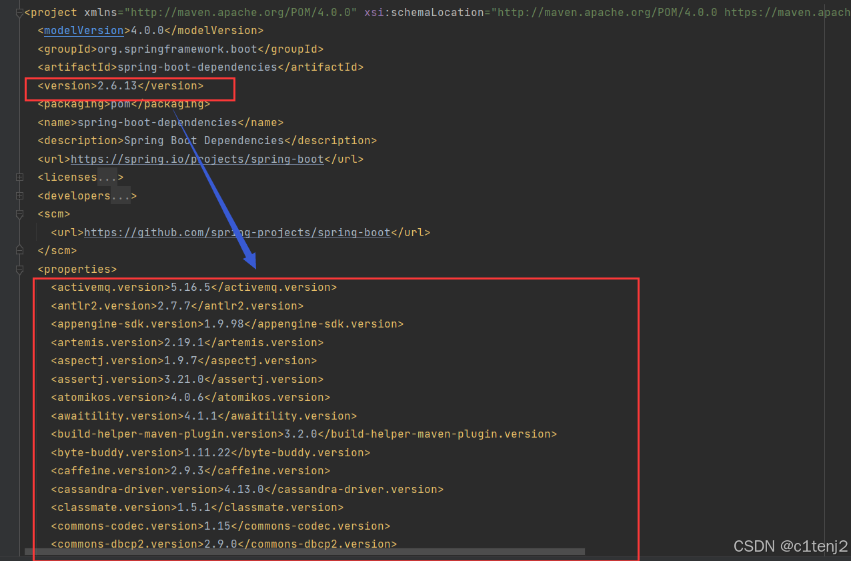Click the appengine-sdk.version 1.9.98 line
This screenshot has width=851, height=561.
[227, 324]
